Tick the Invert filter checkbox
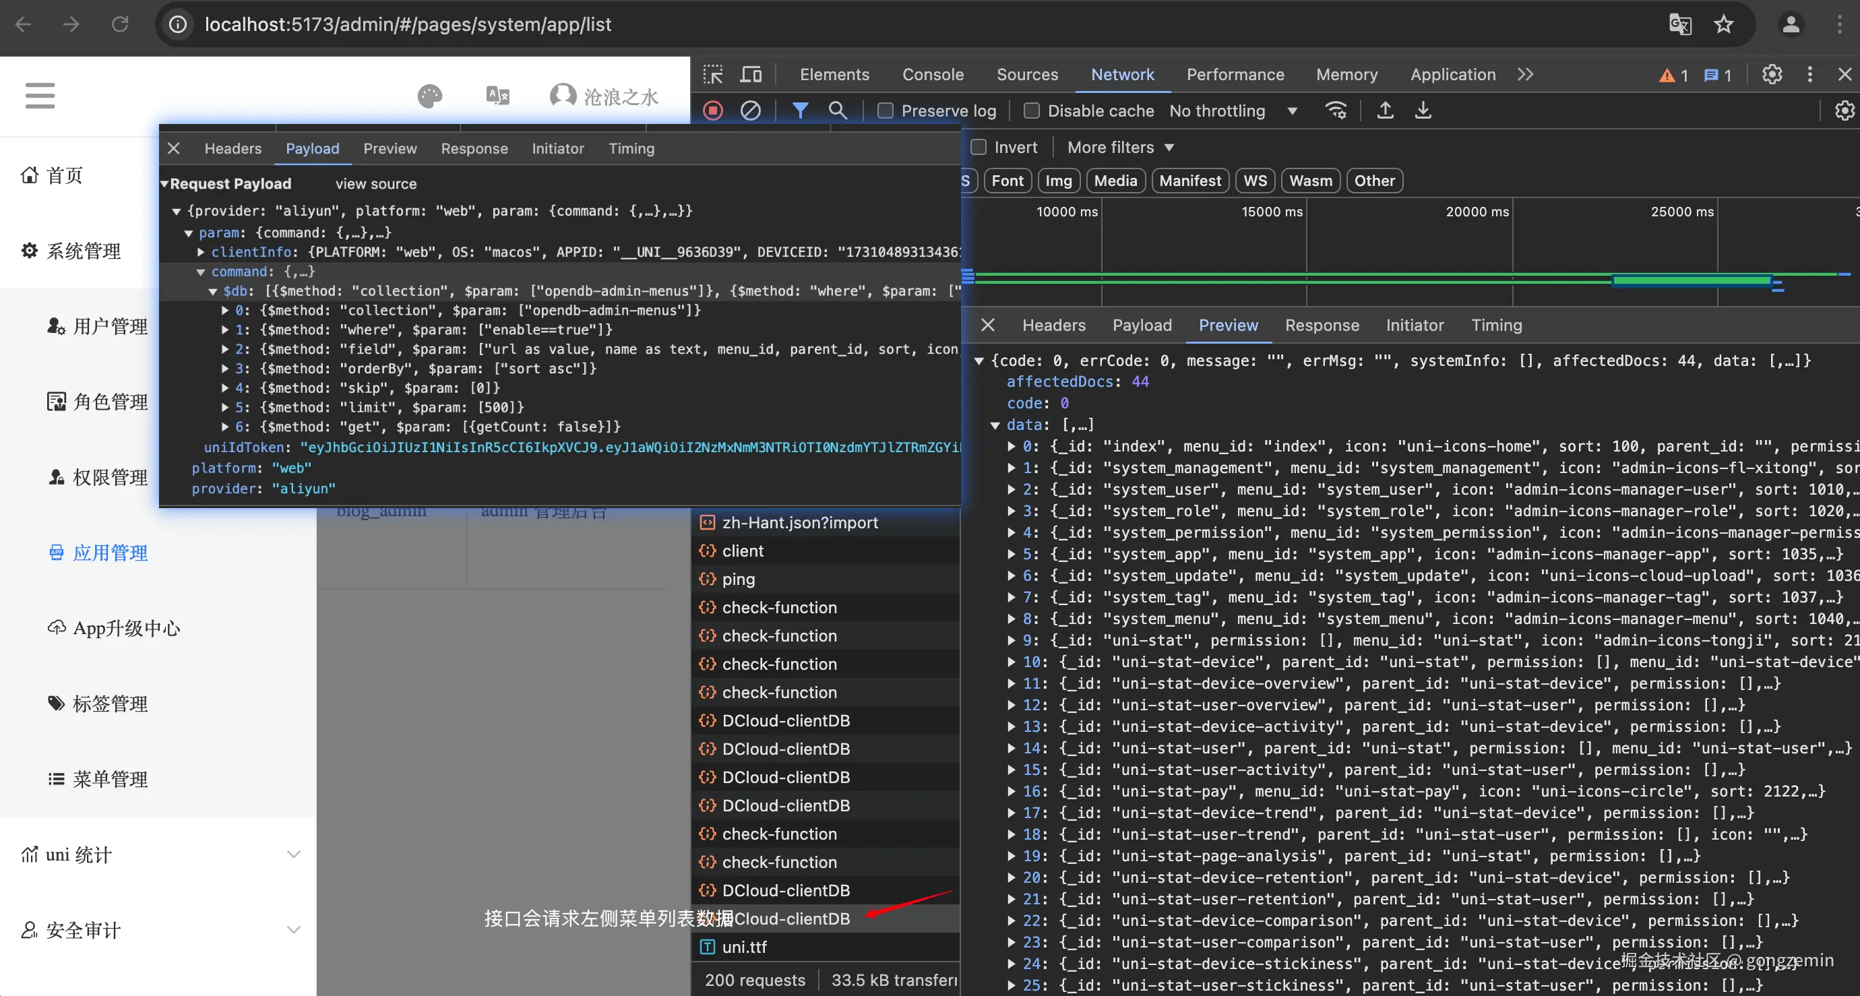Viewport: 1860px width, 996px height. tap(979, 148)
